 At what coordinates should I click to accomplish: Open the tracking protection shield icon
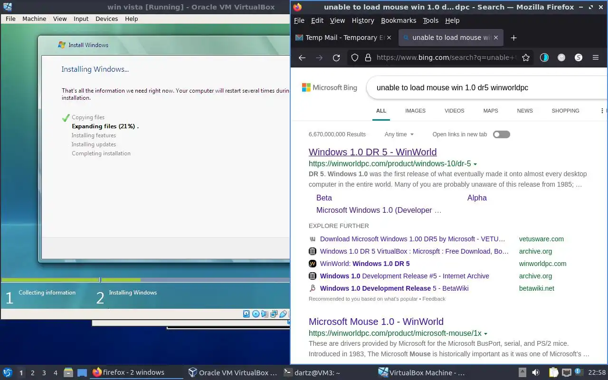(354, 57)
